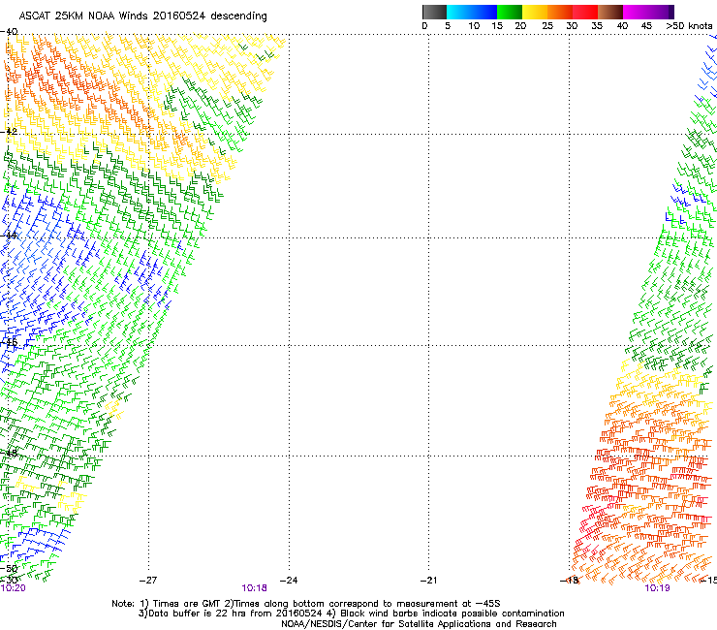Click the swath time "10:19"
This screenshot has width=717, height=630.
pos(657,588)
